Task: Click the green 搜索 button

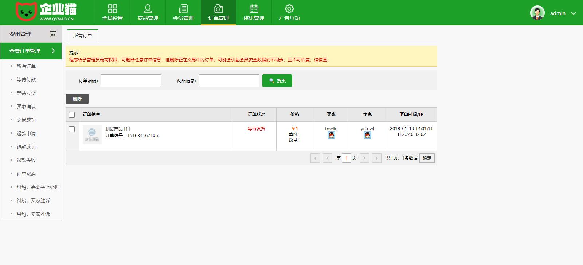Action: 277,81
